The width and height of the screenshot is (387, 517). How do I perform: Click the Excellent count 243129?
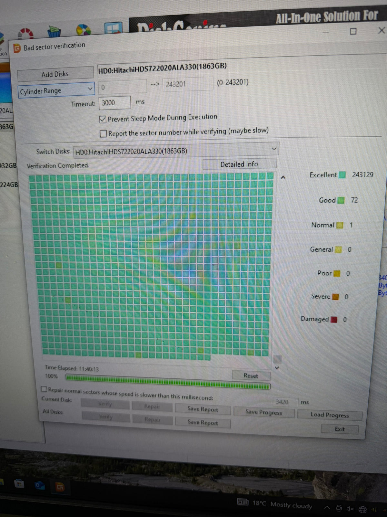[363, 174]
